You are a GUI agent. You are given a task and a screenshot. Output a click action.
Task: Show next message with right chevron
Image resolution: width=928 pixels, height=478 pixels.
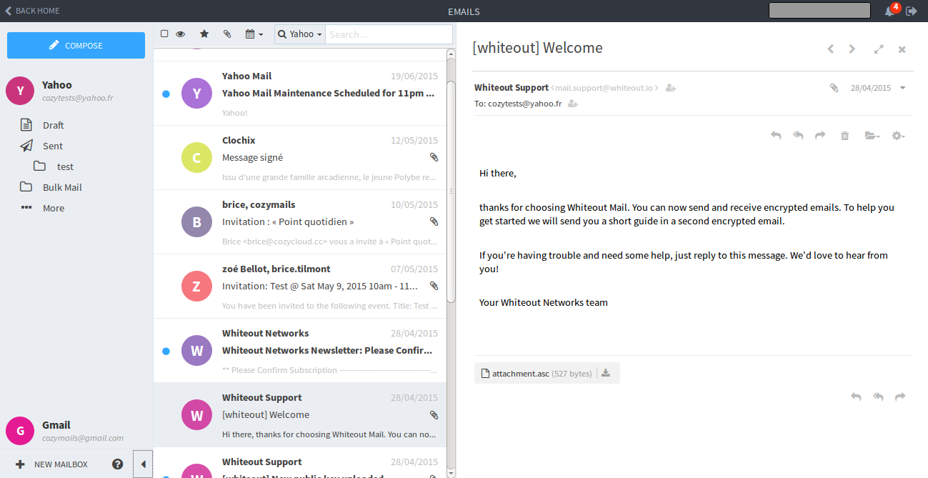point(852,49)
